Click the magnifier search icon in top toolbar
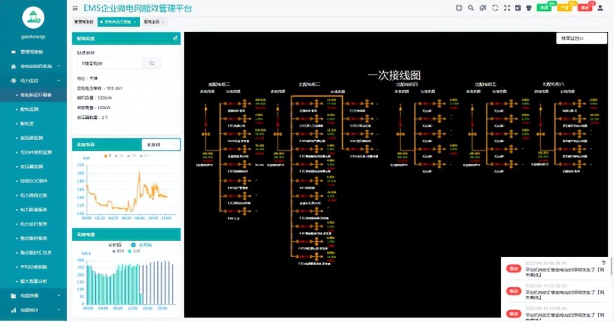Viewport: 614px width, 322px height. point(470,8)
